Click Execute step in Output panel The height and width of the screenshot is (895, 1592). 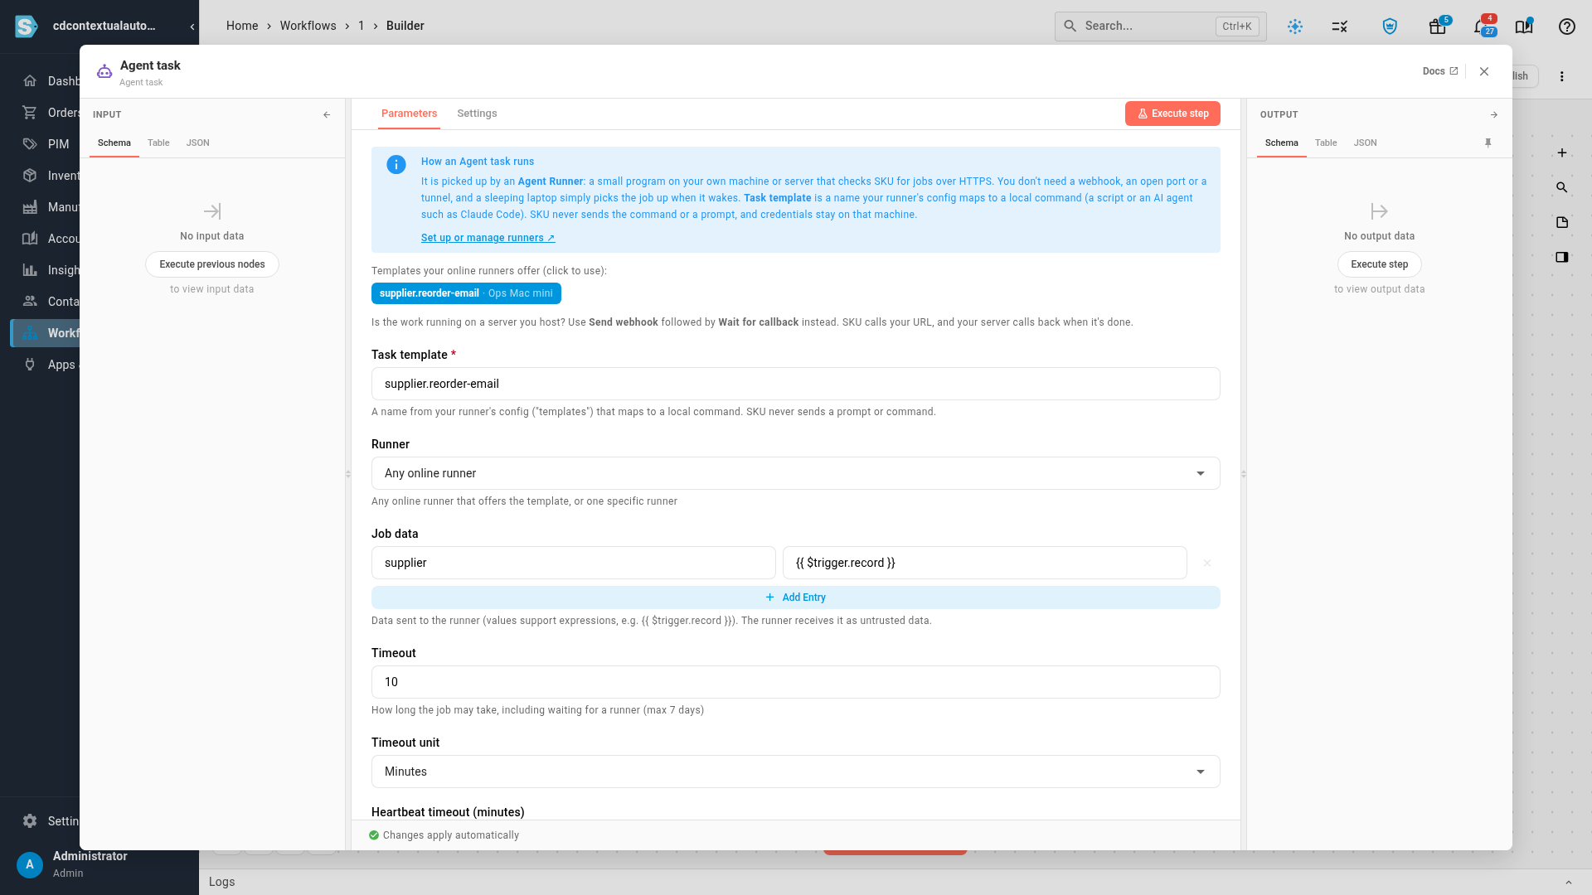pos(1379,264)
